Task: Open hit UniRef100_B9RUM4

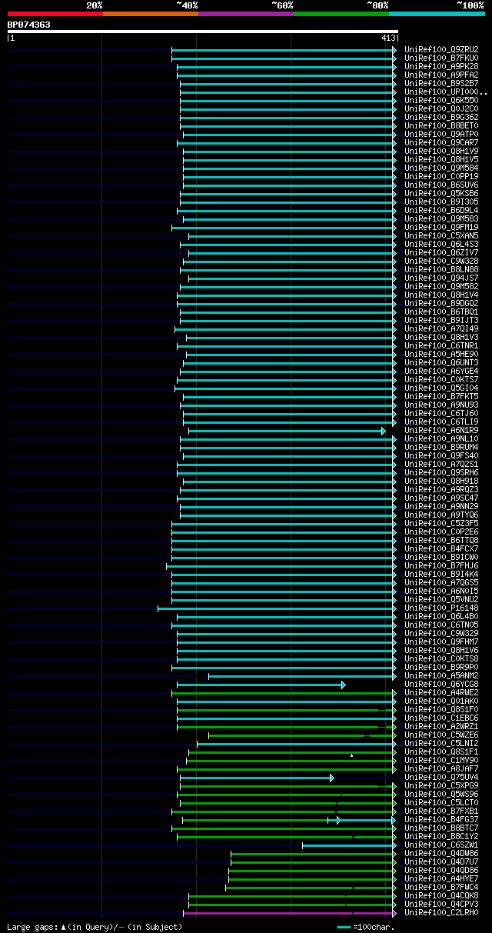Action: [x=441, y=447]
